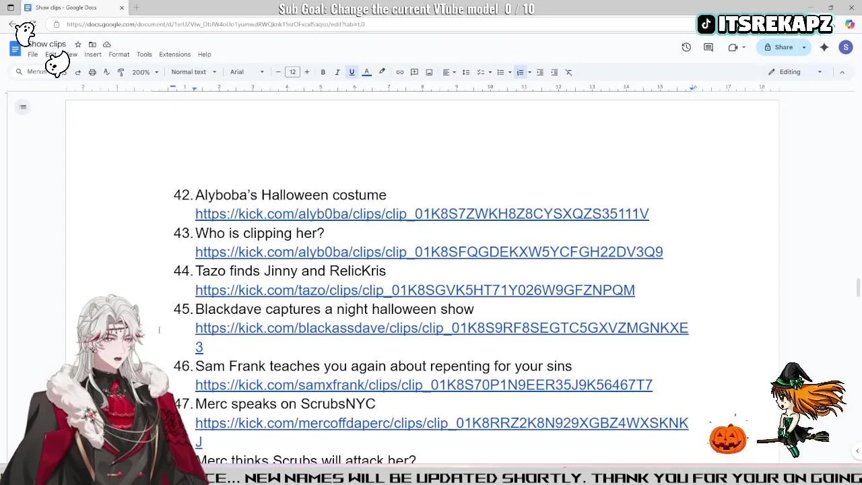Insert a link with the toolbar link icon

[x=400, y=72]
